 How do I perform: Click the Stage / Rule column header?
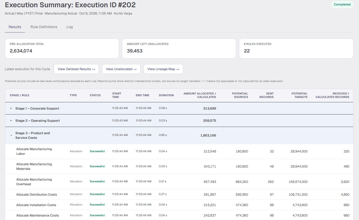point(19,95)
